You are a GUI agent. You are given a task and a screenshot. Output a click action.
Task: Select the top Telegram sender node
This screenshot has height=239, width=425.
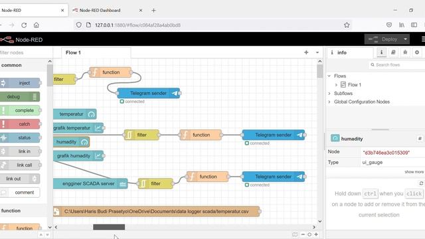(149, 93)
